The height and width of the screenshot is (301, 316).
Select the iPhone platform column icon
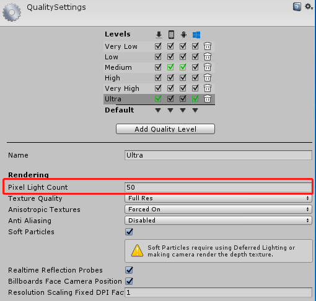tap(171, 35)
